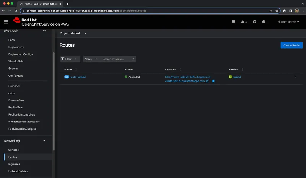Open kebab menu for route-sqlpad row
306x178 pixels.
pos(295,77)
